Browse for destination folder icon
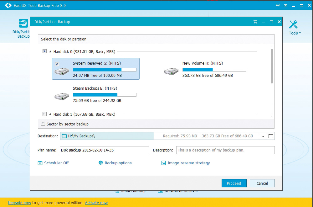The height and width of the screenshot is (207, 313). pos(271,136)
